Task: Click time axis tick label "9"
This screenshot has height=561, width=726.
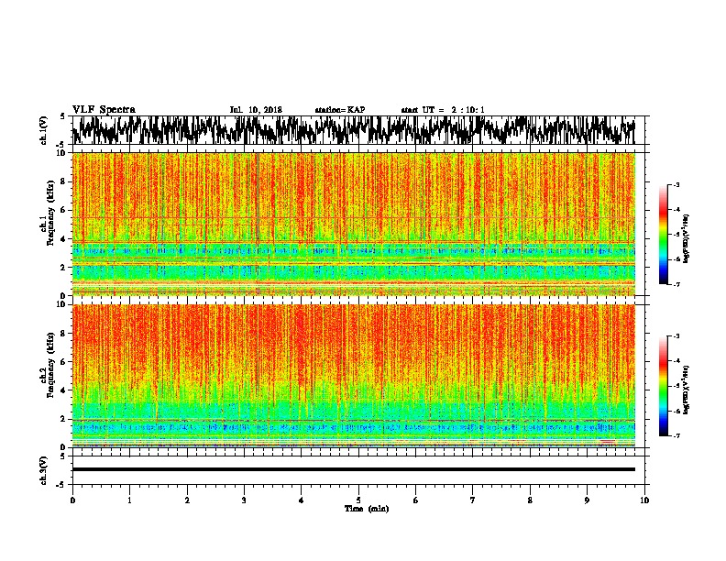Action: click(x=587, y=500)
